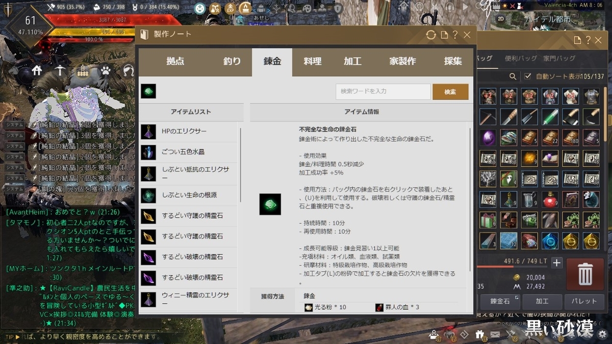Image resolution: width=612 pixels, height=344 pixels.
Task: Click the refresh icon on the 製作ノート window
Action: pyautogui.click(x=431, y=34)
